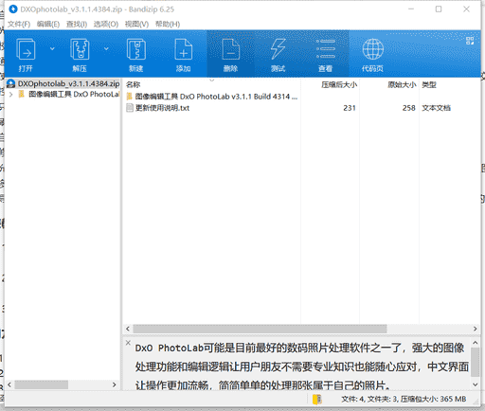Open the 查找(I) menu

tap(77, 24)
